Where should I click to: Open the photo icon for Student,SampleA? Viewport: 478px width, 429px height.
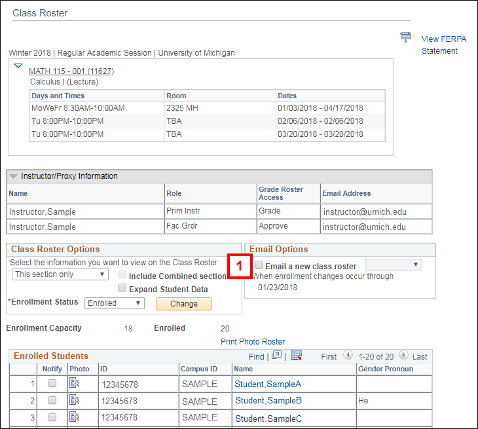(74, 384)
